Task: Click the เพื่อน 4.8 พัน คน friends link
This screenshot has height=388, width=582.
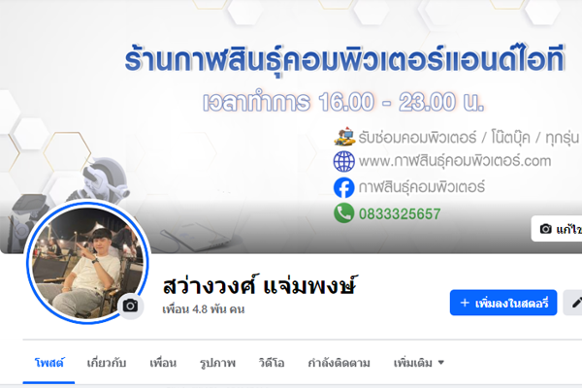Action: click(204, 308)
